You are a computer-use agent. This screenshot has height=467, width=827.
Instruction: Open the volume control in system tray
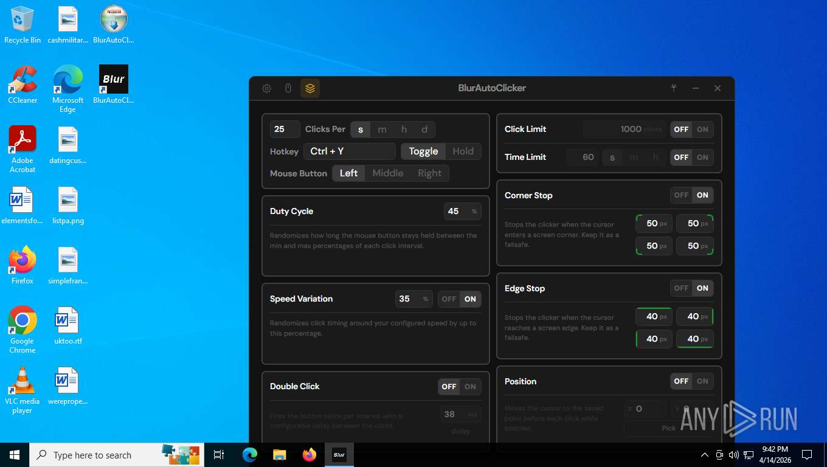[733, 455]
